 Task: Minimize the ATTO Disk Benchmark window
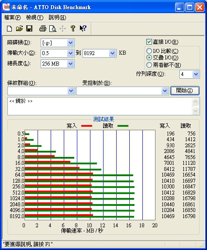(179, 7)
